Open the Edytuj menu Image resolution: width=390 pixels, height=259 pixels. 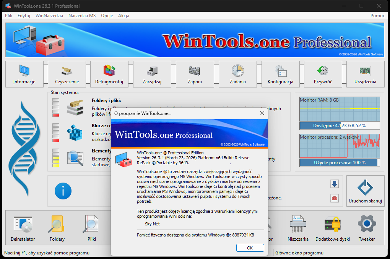click(24, 15)
